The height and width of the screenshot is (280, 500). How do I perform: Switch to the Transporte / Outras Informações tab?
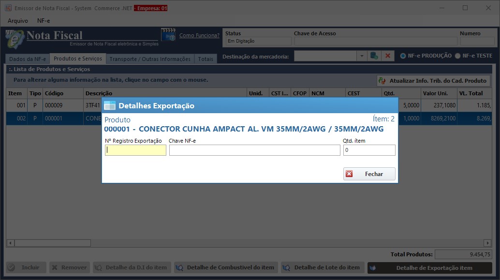click(150, 59)
